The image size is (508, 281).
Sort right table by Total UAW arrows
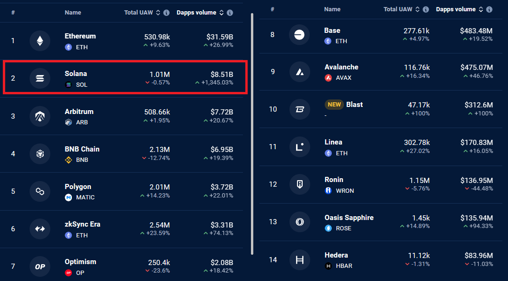pos(417,9)
